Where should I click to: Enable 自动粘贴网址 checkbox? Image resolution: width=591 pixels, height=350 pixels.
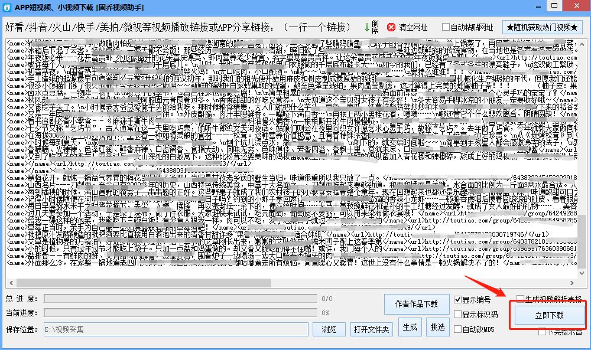(446, 27)
